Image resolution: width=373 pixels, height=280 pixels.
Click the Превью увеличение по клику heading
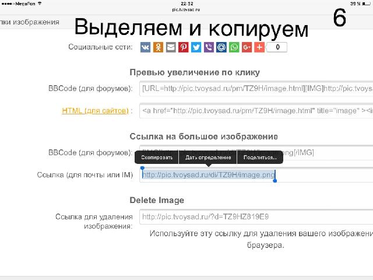tap(195, 72)
